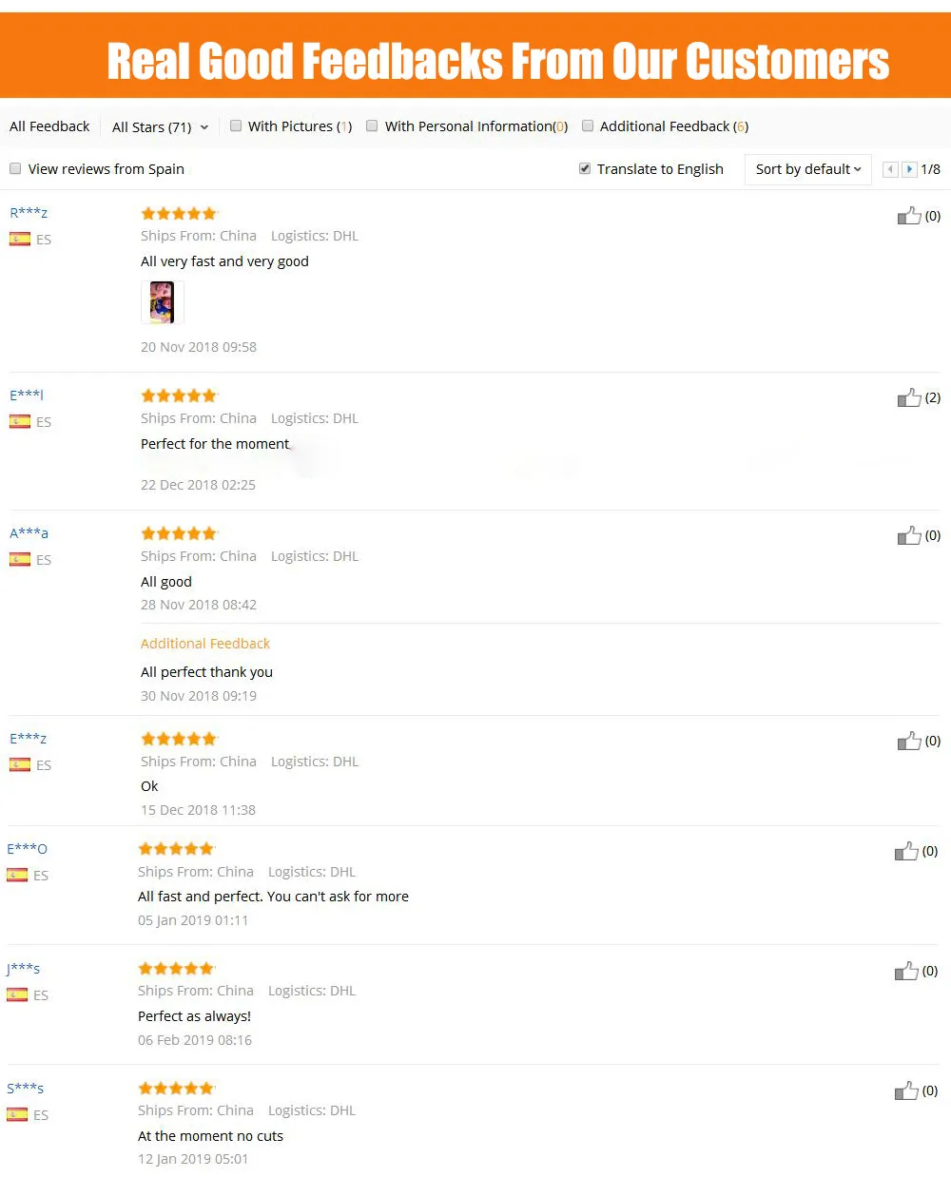Select the All Feedback tab
The width and height of the screenshot is (951, 1177).
click(49, 126)
